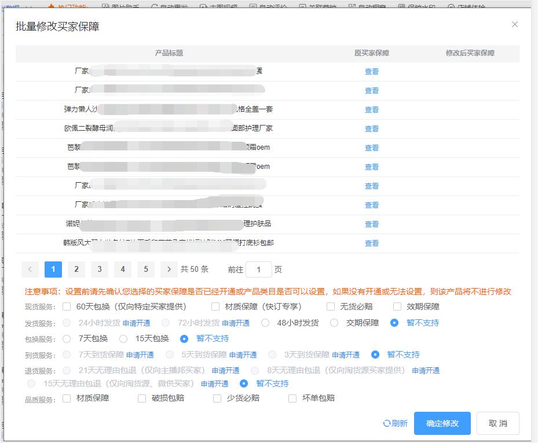The image size is (538, 443).
Task: Jump to page 2 of the list
Action: coord(76,270)
